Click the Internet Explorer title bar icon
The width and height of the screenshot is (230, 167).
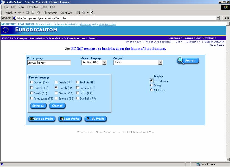point(2,2)
